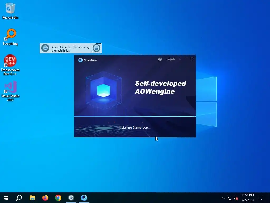Click the GameLoop logo in installer header

tap(88, 60)
